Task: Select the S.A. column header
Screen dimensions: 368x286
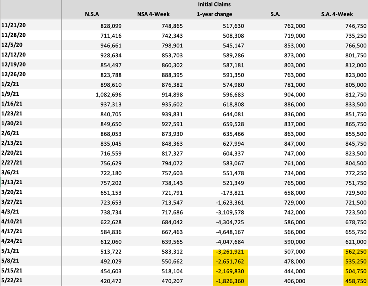Action: pos(275,14)
